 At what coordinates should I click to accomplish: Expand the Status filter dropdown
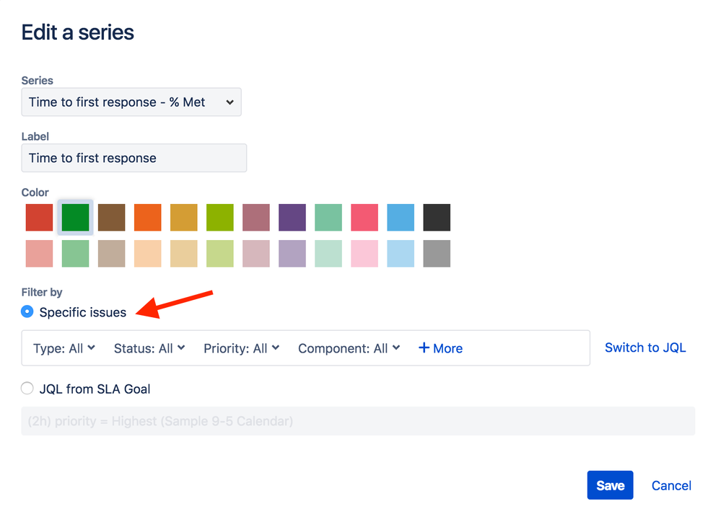(x=149, y=348)
